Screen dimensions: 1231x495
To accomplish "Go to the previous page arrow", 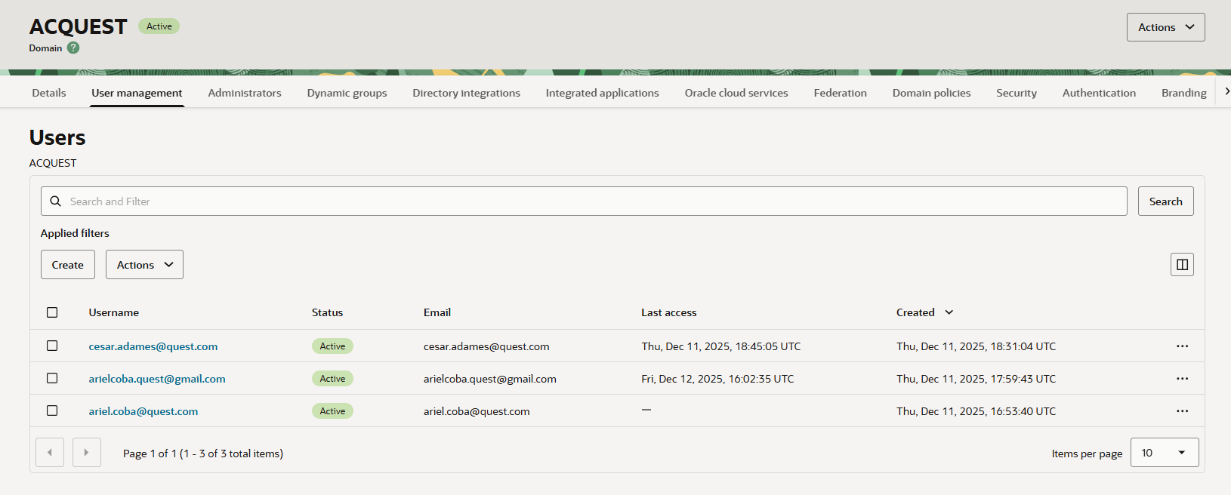I will click(50, 453).
